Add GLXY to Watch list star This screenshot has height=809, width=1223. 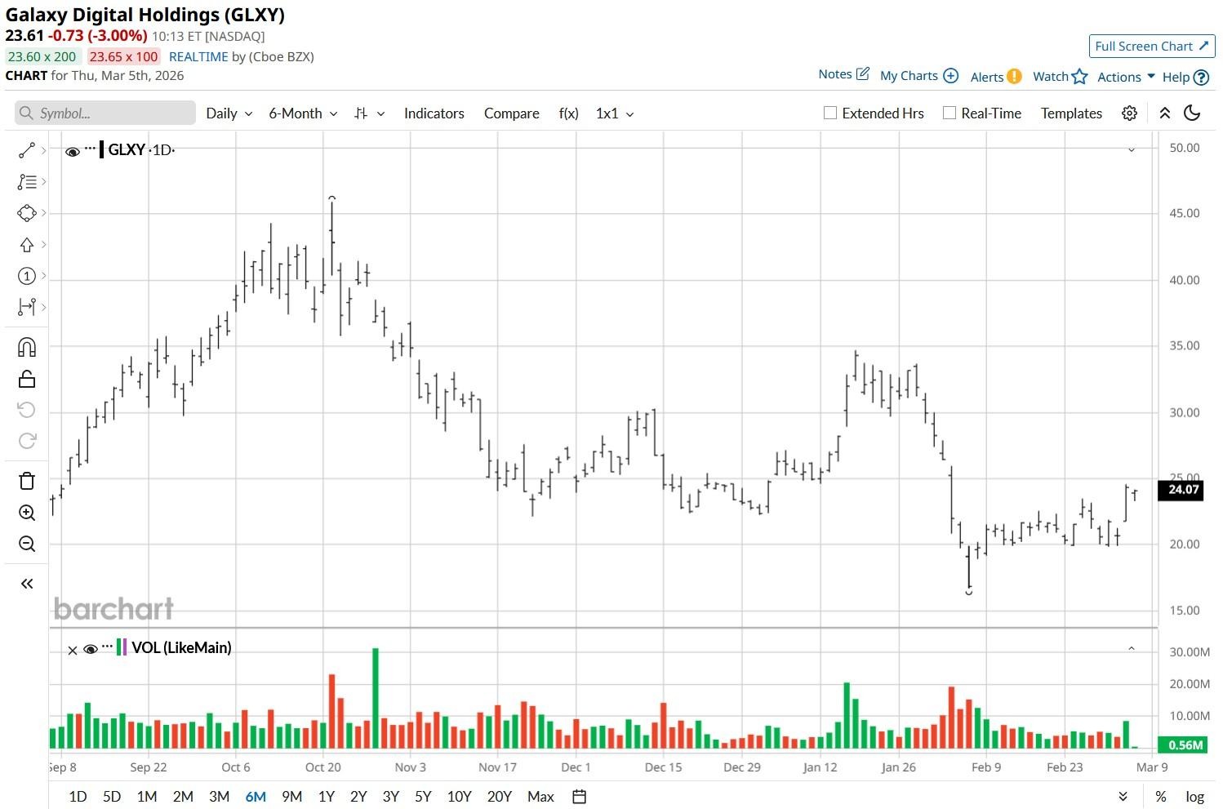(1080, 76)
